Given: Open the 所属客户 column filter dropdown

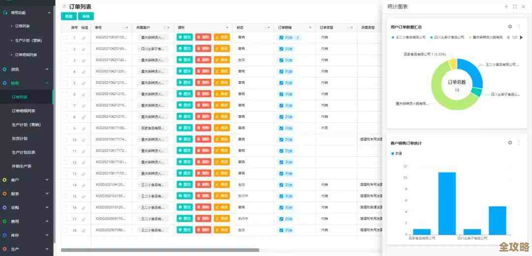Looking at the screenshot, I should (168, 28).
